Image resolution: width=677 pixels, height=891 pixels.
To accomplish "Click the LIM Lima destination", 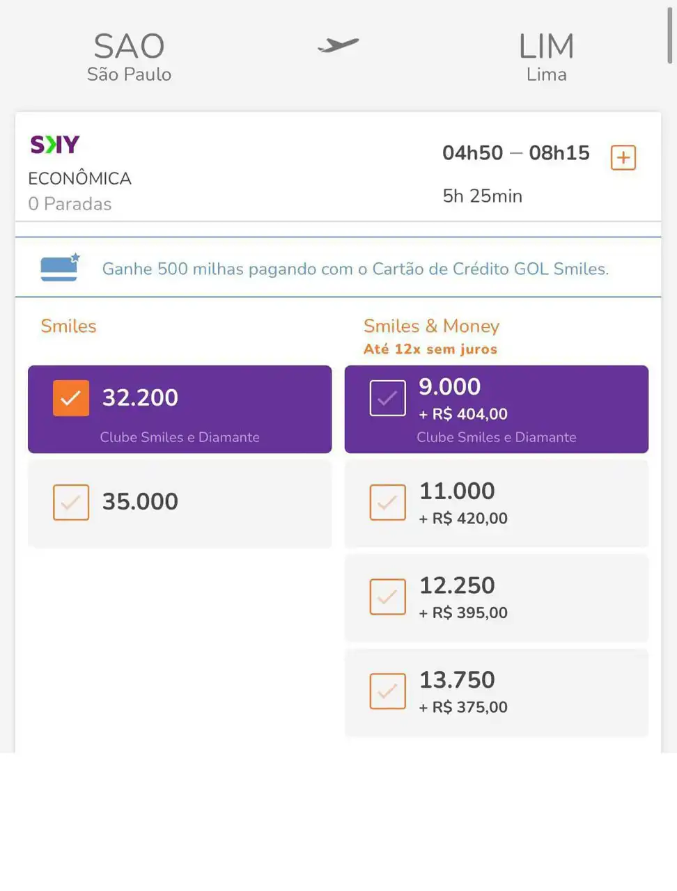I will (x=547, y=56).
